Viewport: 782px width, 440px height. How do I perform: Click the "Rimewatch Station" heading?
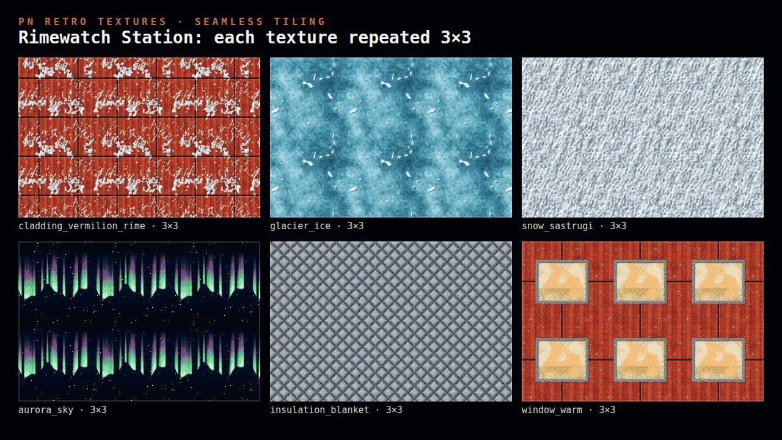tap(245, 37)
